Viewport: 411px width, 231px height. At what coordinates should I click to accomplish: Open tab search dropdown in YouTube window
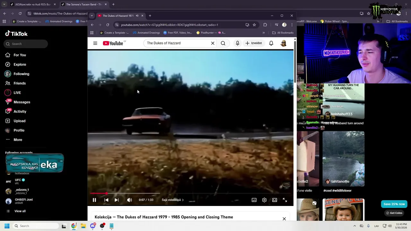[x=92, y=16]
